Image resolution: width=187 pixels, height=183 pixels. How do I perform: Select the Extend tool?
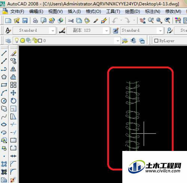coord(13,132)
